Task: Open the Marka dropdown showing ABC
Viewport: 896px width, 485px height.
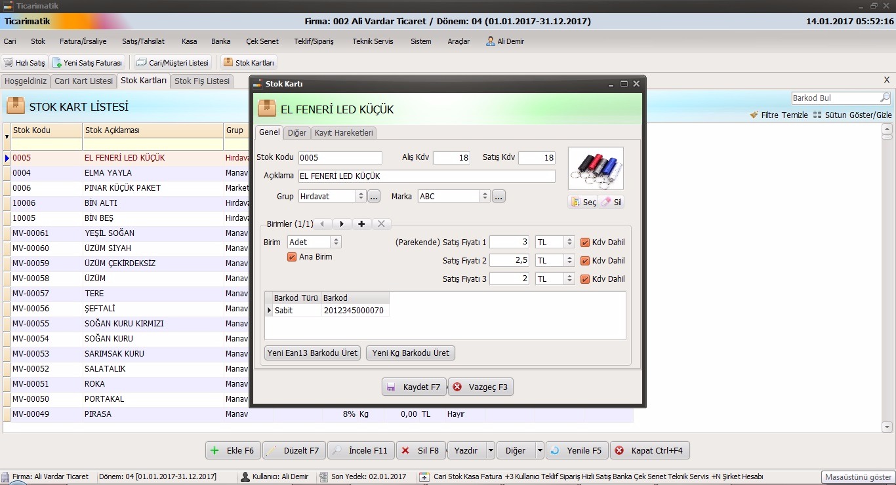Action: pyautogui.click(x=485, y=197)
